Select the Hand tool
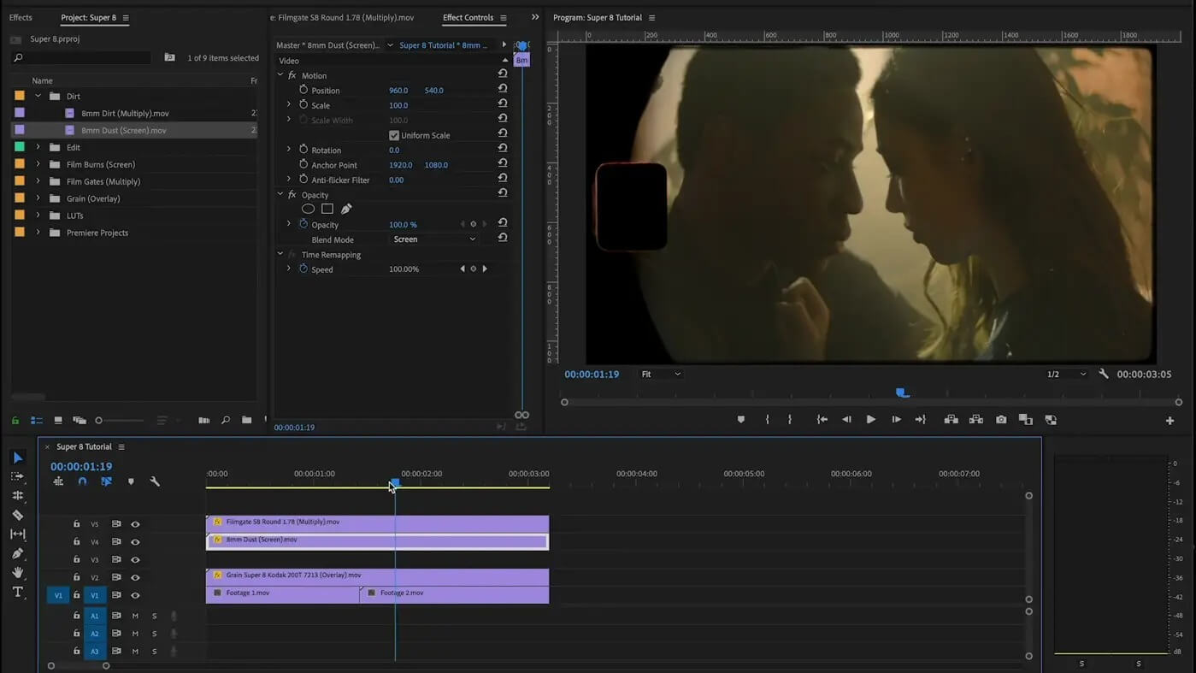The width and height of the screenshot is (1196, 673). 17,572
